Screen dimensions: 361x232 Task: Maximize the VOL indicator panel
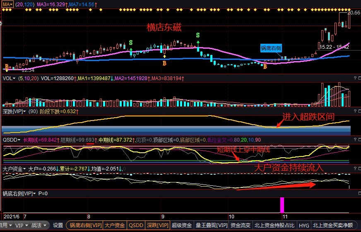359,78
